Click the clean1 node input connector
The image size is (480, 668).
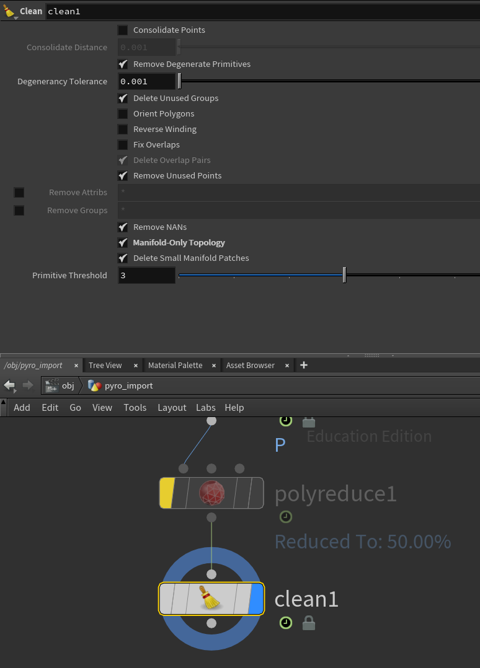pyautogui.click(x=211, y=574)
